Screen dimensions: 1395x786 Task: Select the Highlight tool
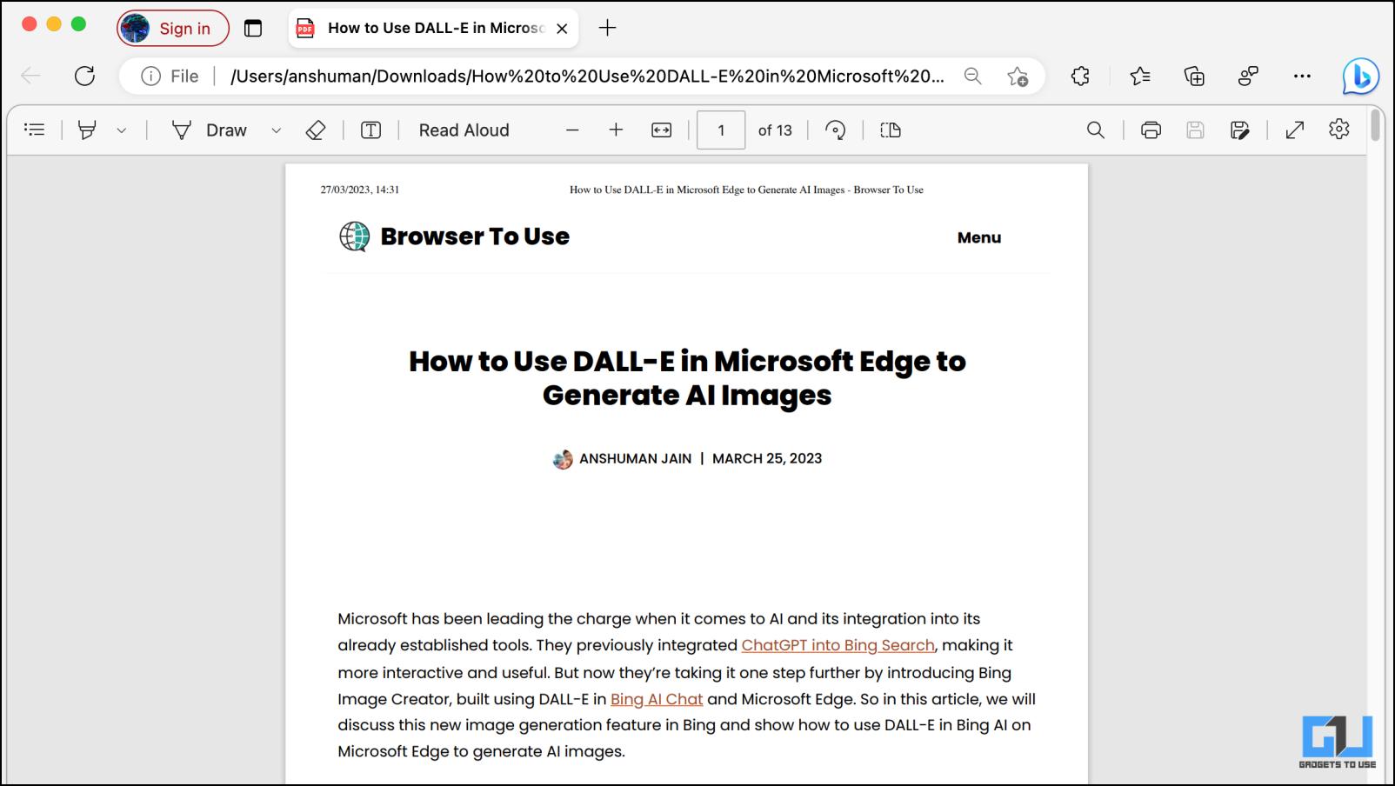(x=87, y=130)
